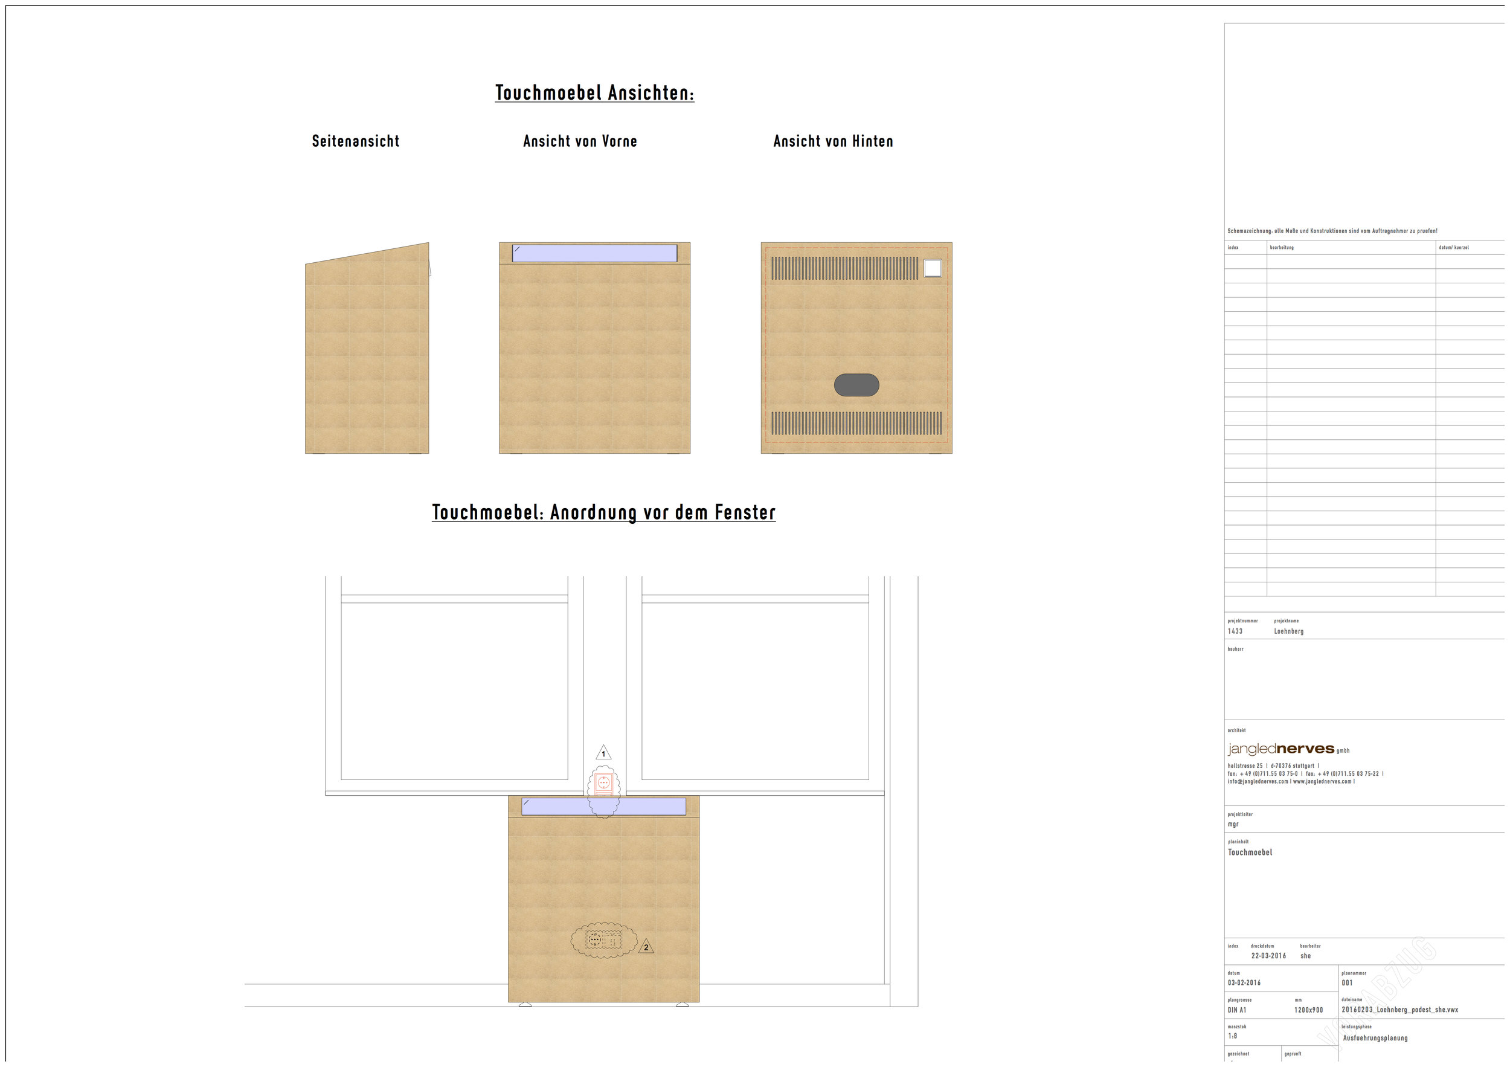Image resolution: width=1510 pixels, height=1067 pixels.
Task: Click the 'dateiname' label
Action: [x=1352, y=999]
